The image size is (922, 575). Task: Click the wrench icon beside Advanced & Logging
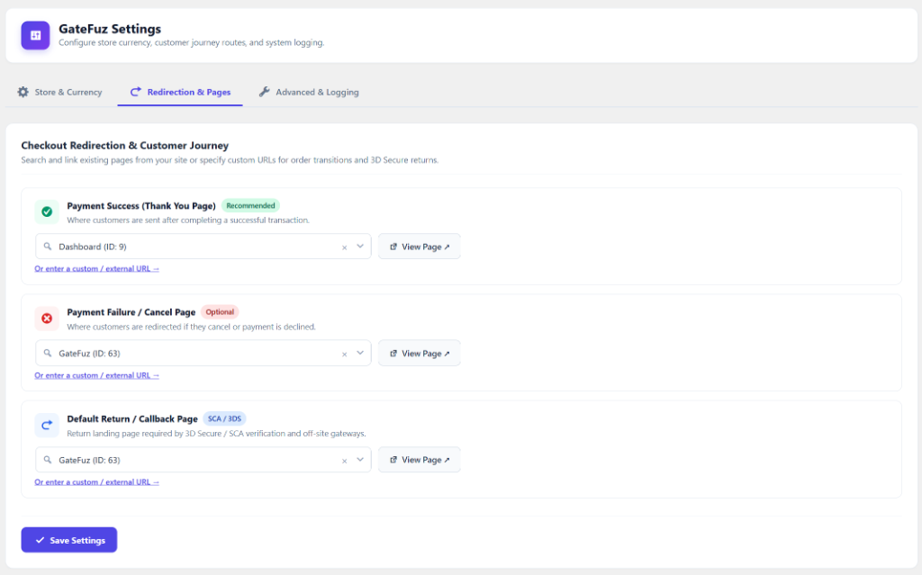click(264, 92)
